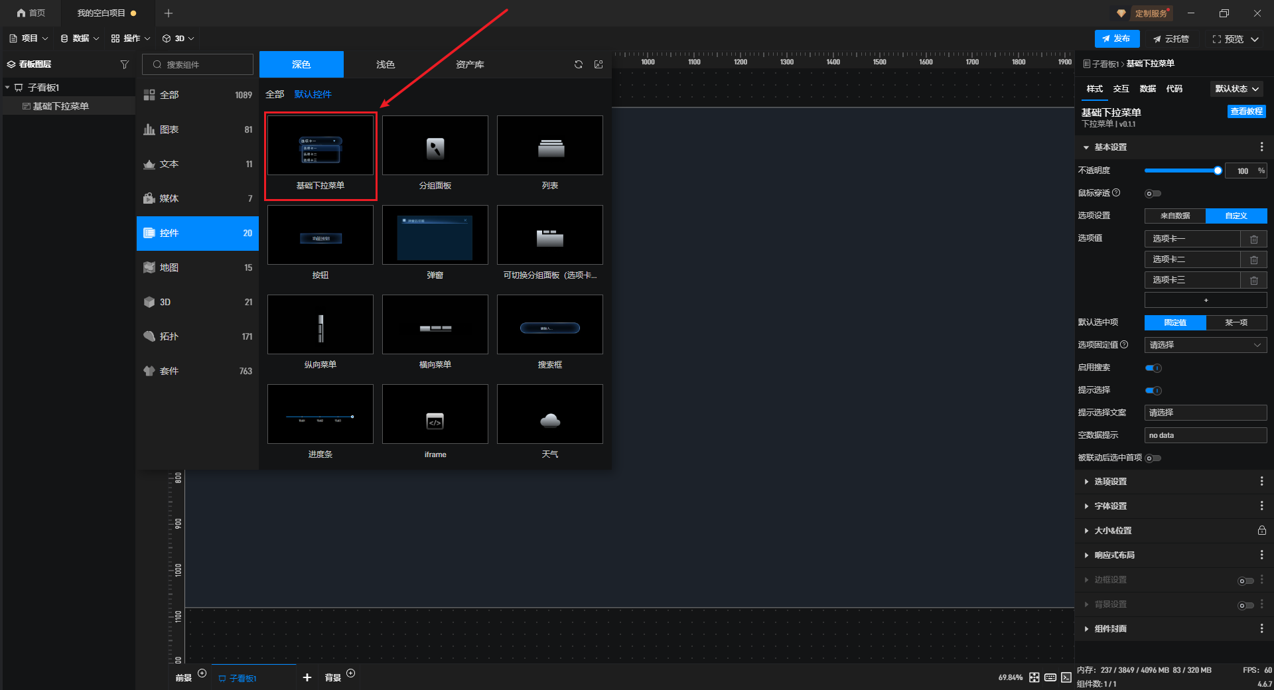The height and width of the screenshot is (690, 1274).
Task: Click the refresh icon in component panel
Action: point(579,64)
